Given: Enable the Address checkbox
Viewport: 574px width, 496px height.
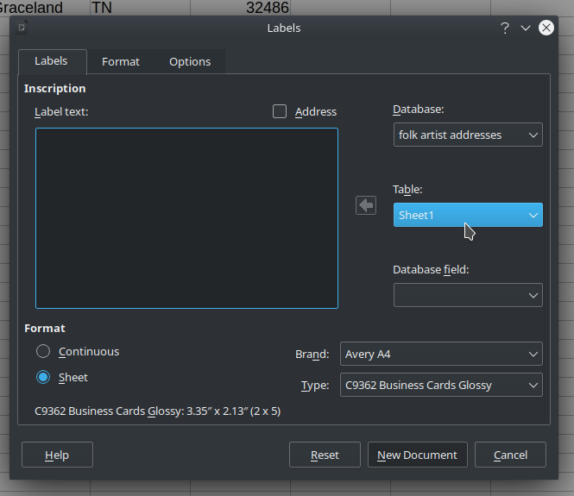Looking at the screenshot, I should [x=280, y=111].
